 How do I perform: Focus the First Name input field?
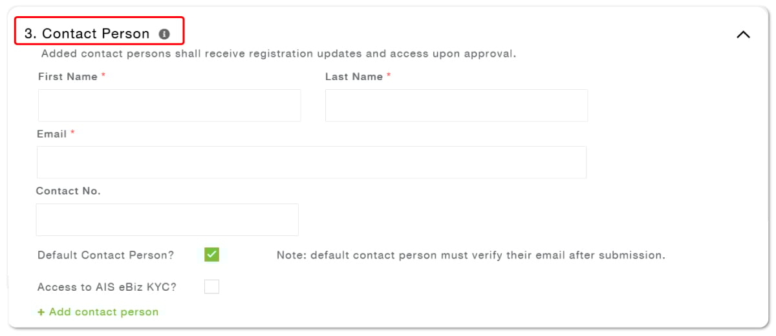169,105
